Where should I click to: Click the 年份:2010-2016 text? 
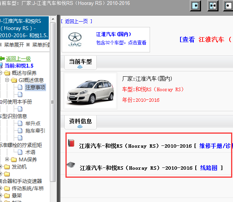140,100
